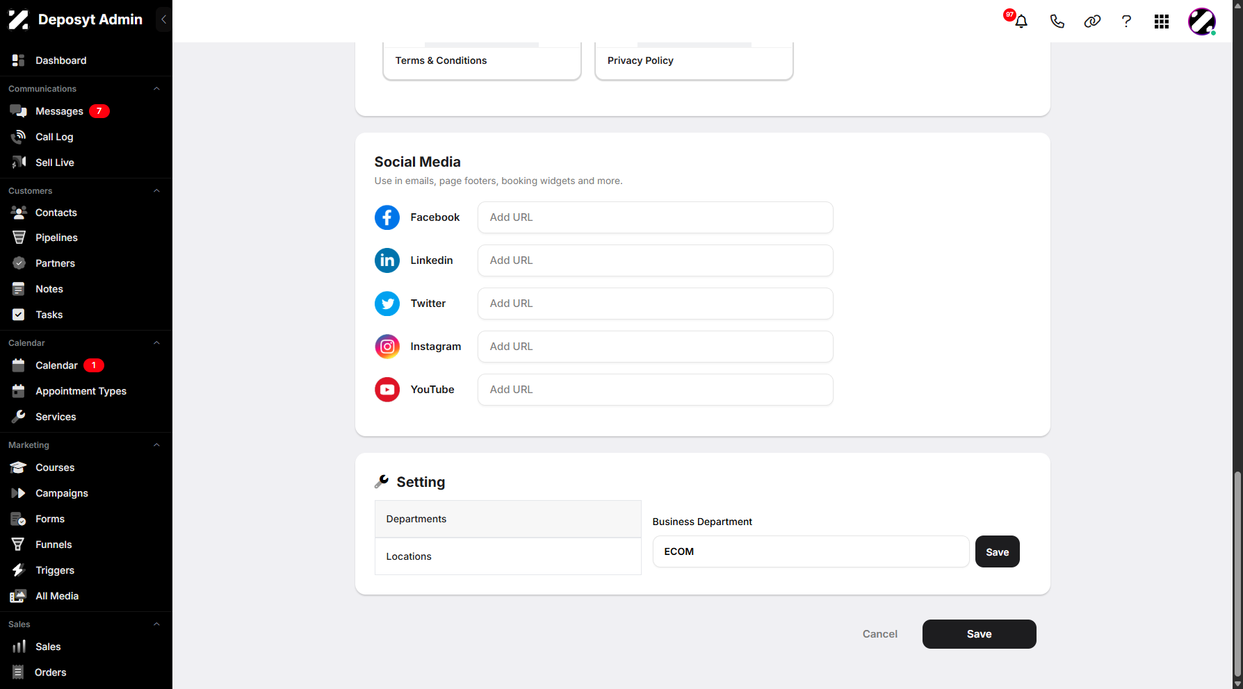Click the Twitter URL field
This screenshot has height=689, width=1243.
pyautogui.click(x=655, y=304)
